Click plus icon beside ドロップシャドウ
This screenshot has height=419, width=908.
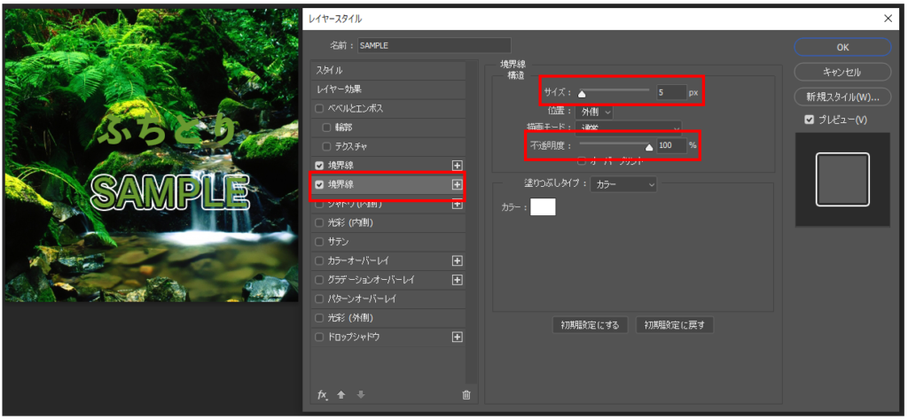pyautogui.click(x=458, y=337)
